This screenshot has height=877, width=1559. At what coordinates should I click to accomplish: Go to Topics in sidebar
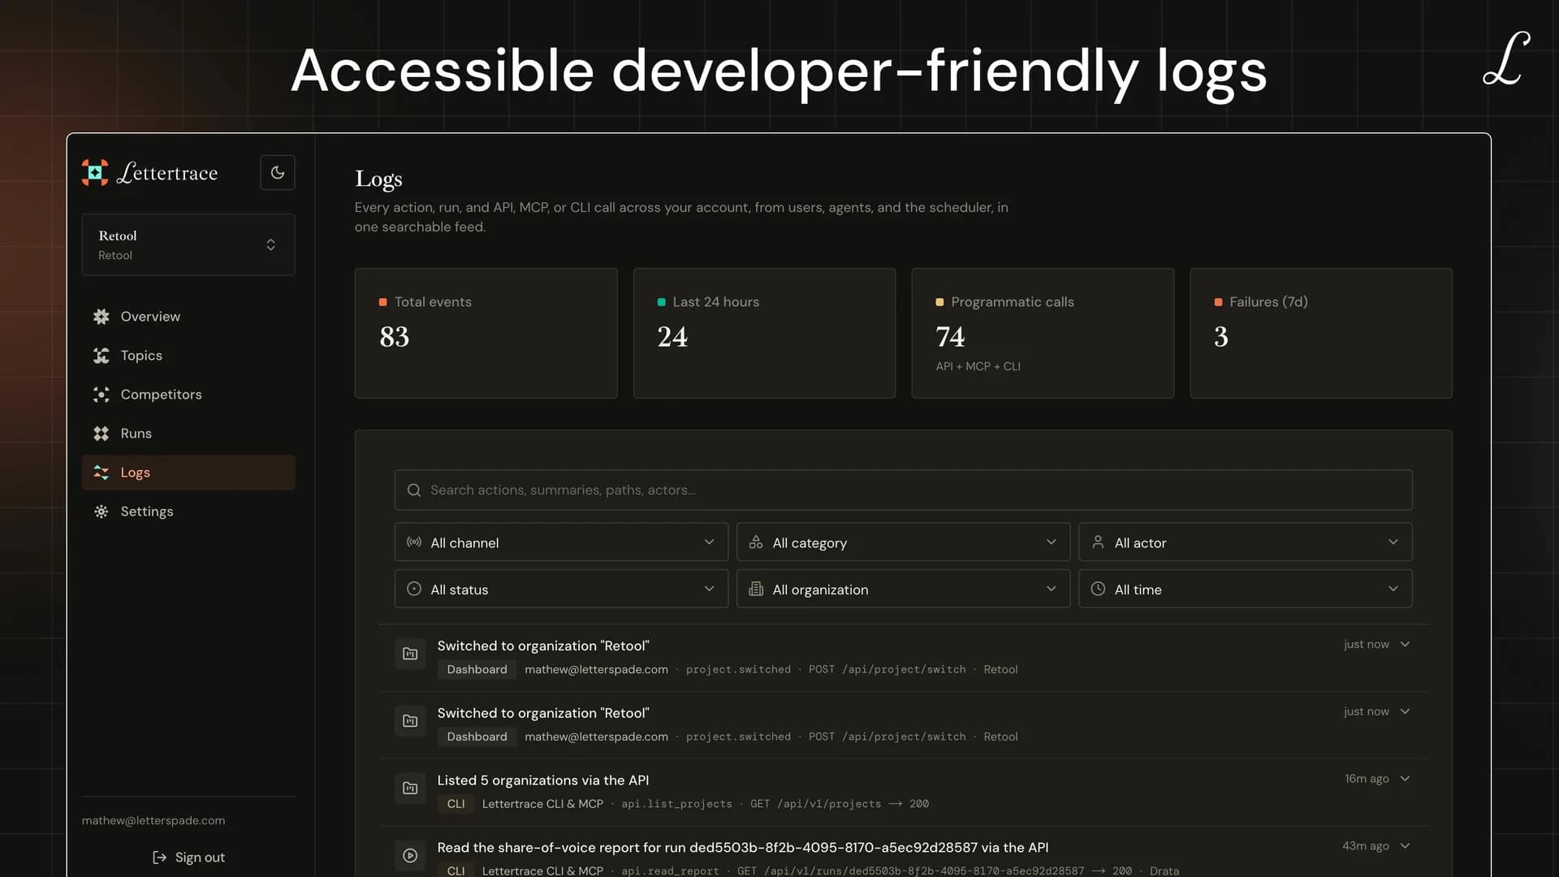188,356
